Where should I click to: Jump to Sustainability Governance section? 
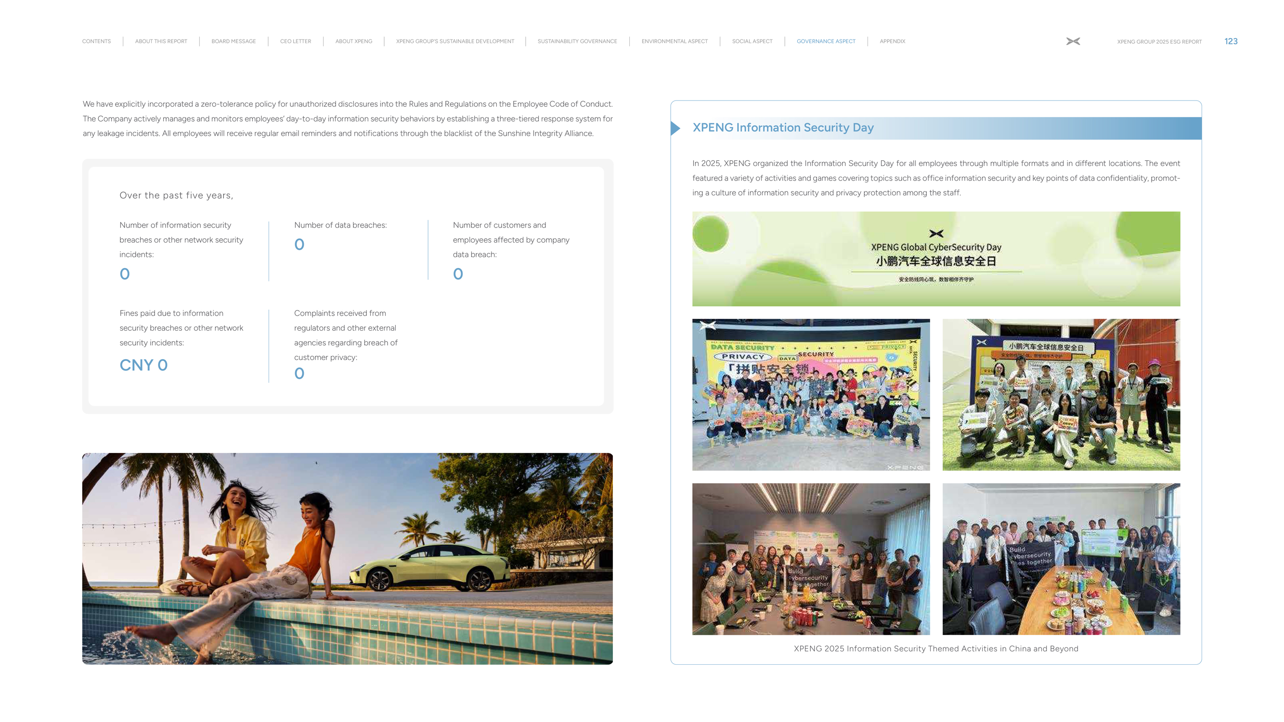(x=577, y=41)
